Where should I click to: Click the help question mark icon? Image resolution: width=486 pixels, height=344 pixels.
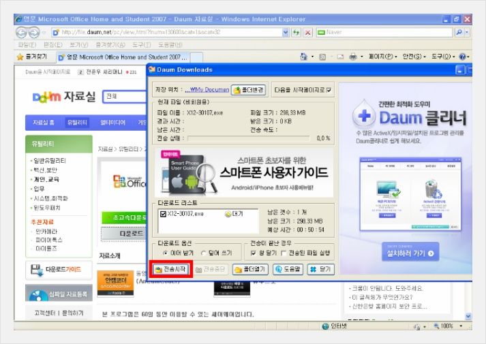click(x=462, y=57)
